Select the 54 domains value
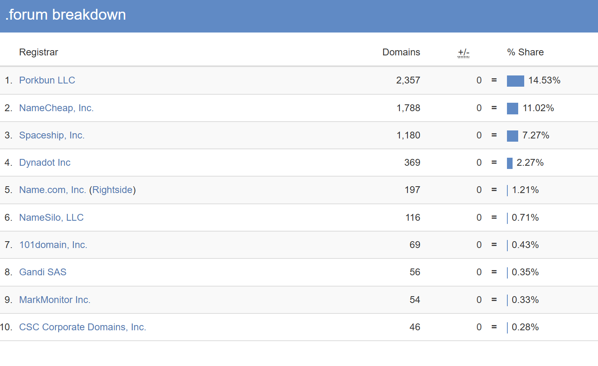The width and height of the screenshot is (598, 366). pos(415,300)
